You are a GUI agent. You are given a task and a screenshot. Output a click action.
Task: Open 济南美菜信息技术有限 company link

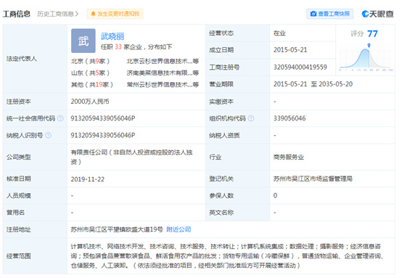point(163,73)
